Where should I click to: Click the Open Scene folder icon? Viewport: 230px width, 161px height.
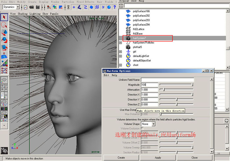click(x=32, y=7)
